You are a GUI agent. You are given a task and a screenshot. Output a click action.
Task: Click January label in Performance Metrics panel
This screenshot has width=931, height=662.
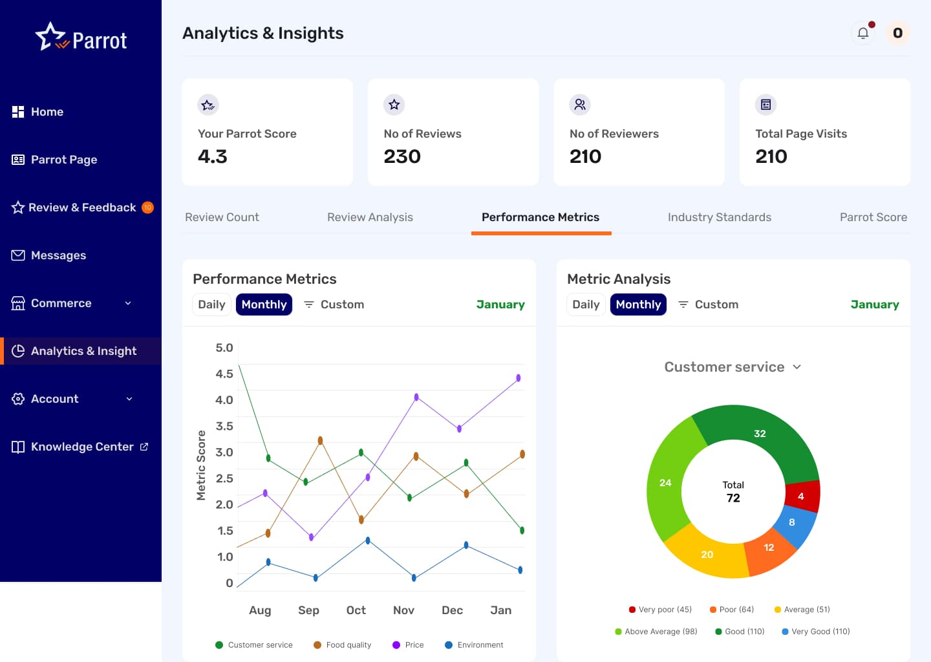[500, 304]
